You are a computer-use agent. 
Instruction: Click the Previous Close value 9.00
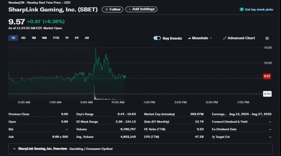65,114
